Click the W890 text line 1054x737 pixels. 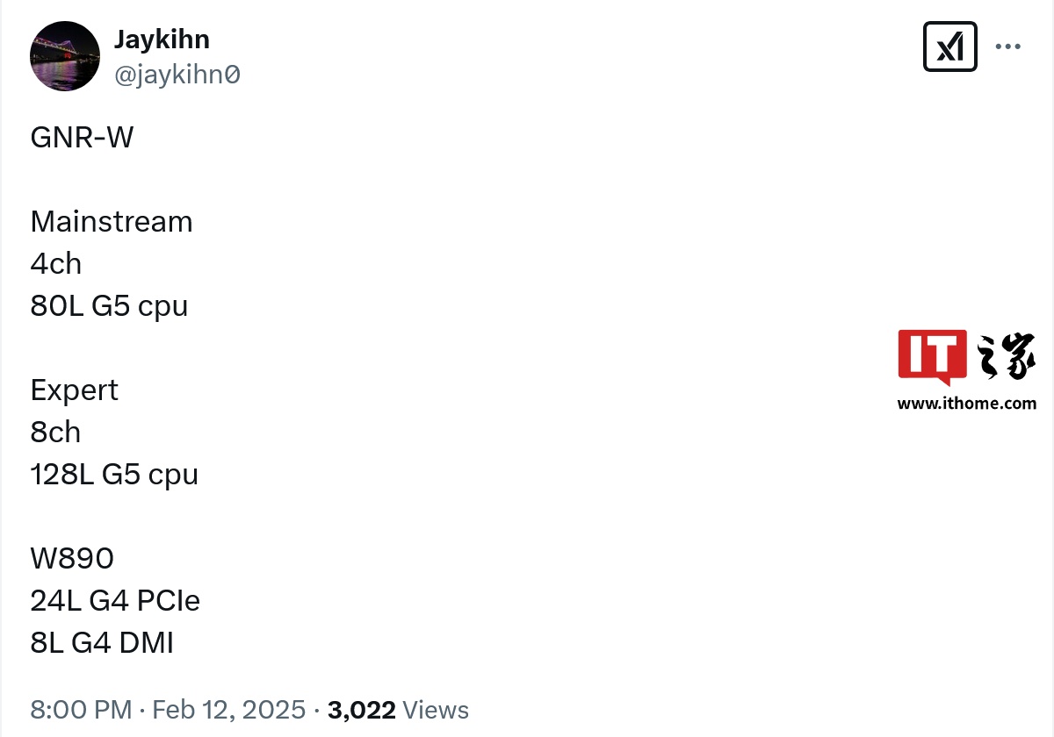[72, 559]
